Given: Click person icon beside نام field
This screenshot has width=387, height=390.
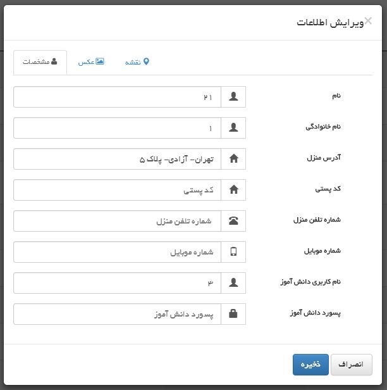Looking at the screenshot, I should (x=233, y=97).
